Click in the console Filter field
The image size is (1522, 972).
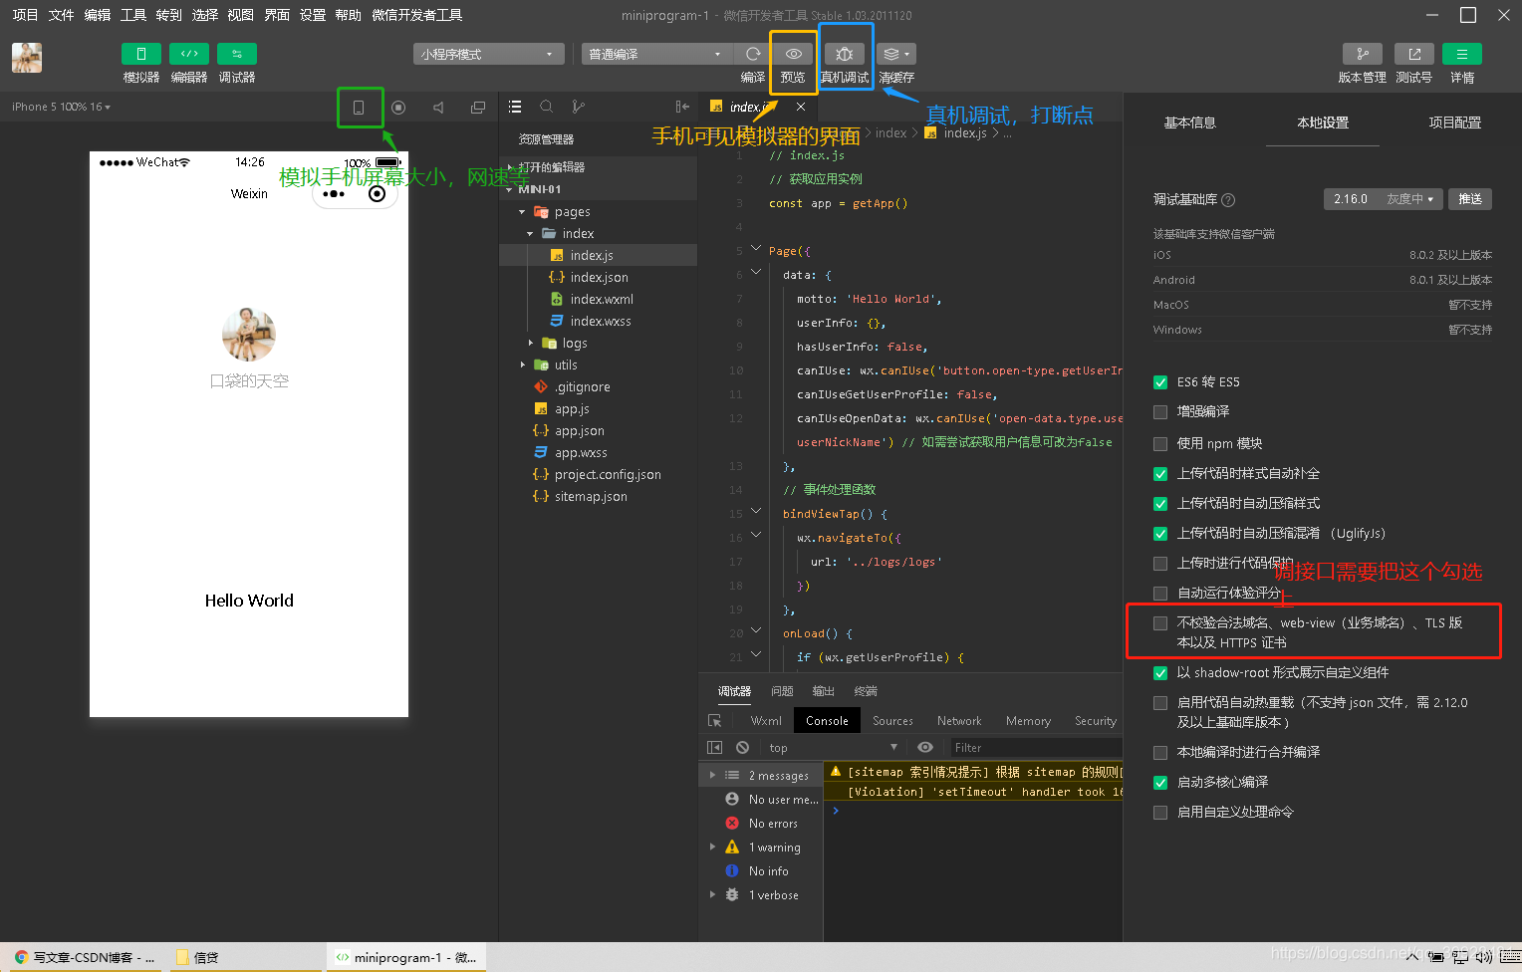pos(1035,748)
